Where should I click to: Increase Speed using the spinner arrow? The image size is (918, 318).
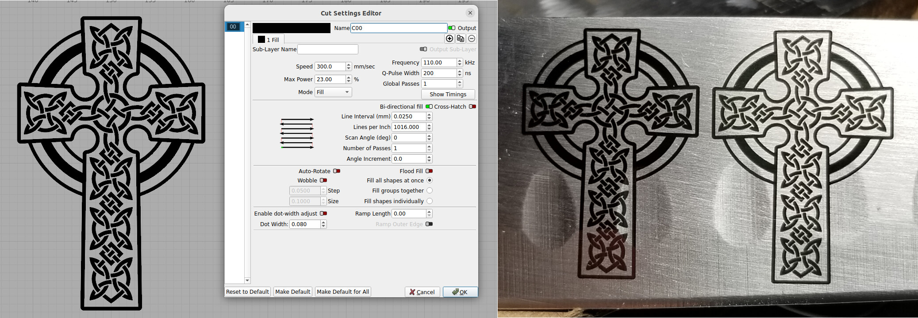(349, 64)
